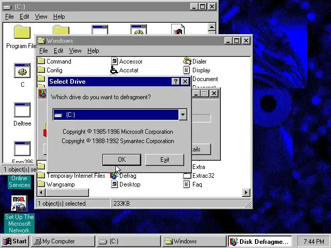Select the Defrag program icon
This screenshot has width=331, height=248.
click(114, 176)
